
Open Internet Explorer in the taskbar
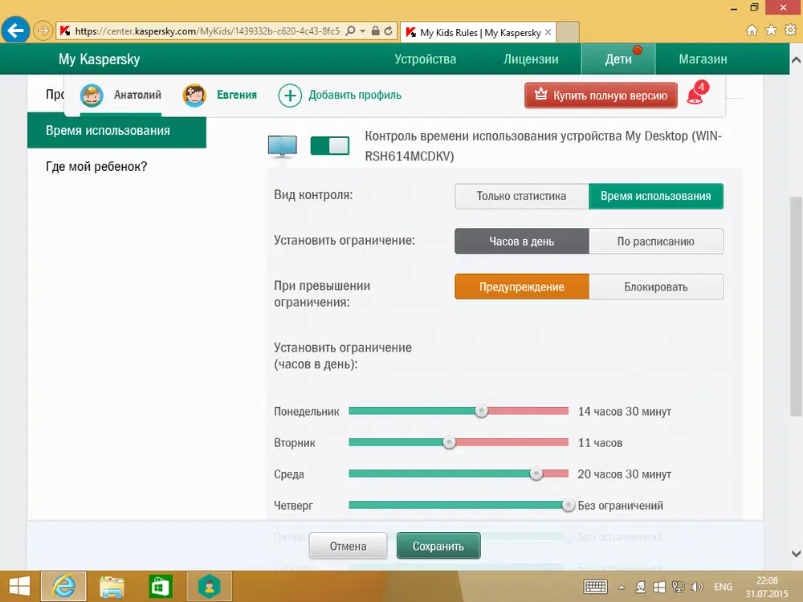63,587
